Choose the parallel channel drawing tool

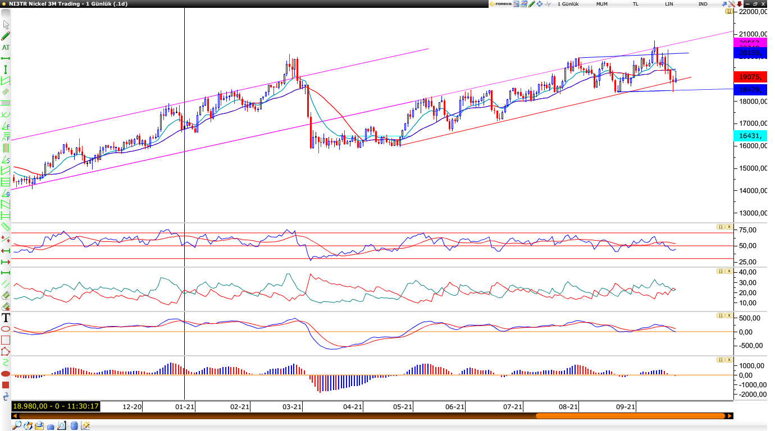pos(6,81)
